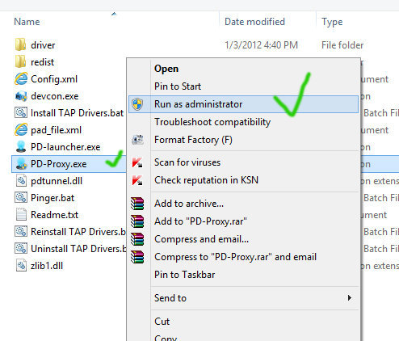Click the WinRAR icon beside Add to "PD-Proxy.rar"

137,221
